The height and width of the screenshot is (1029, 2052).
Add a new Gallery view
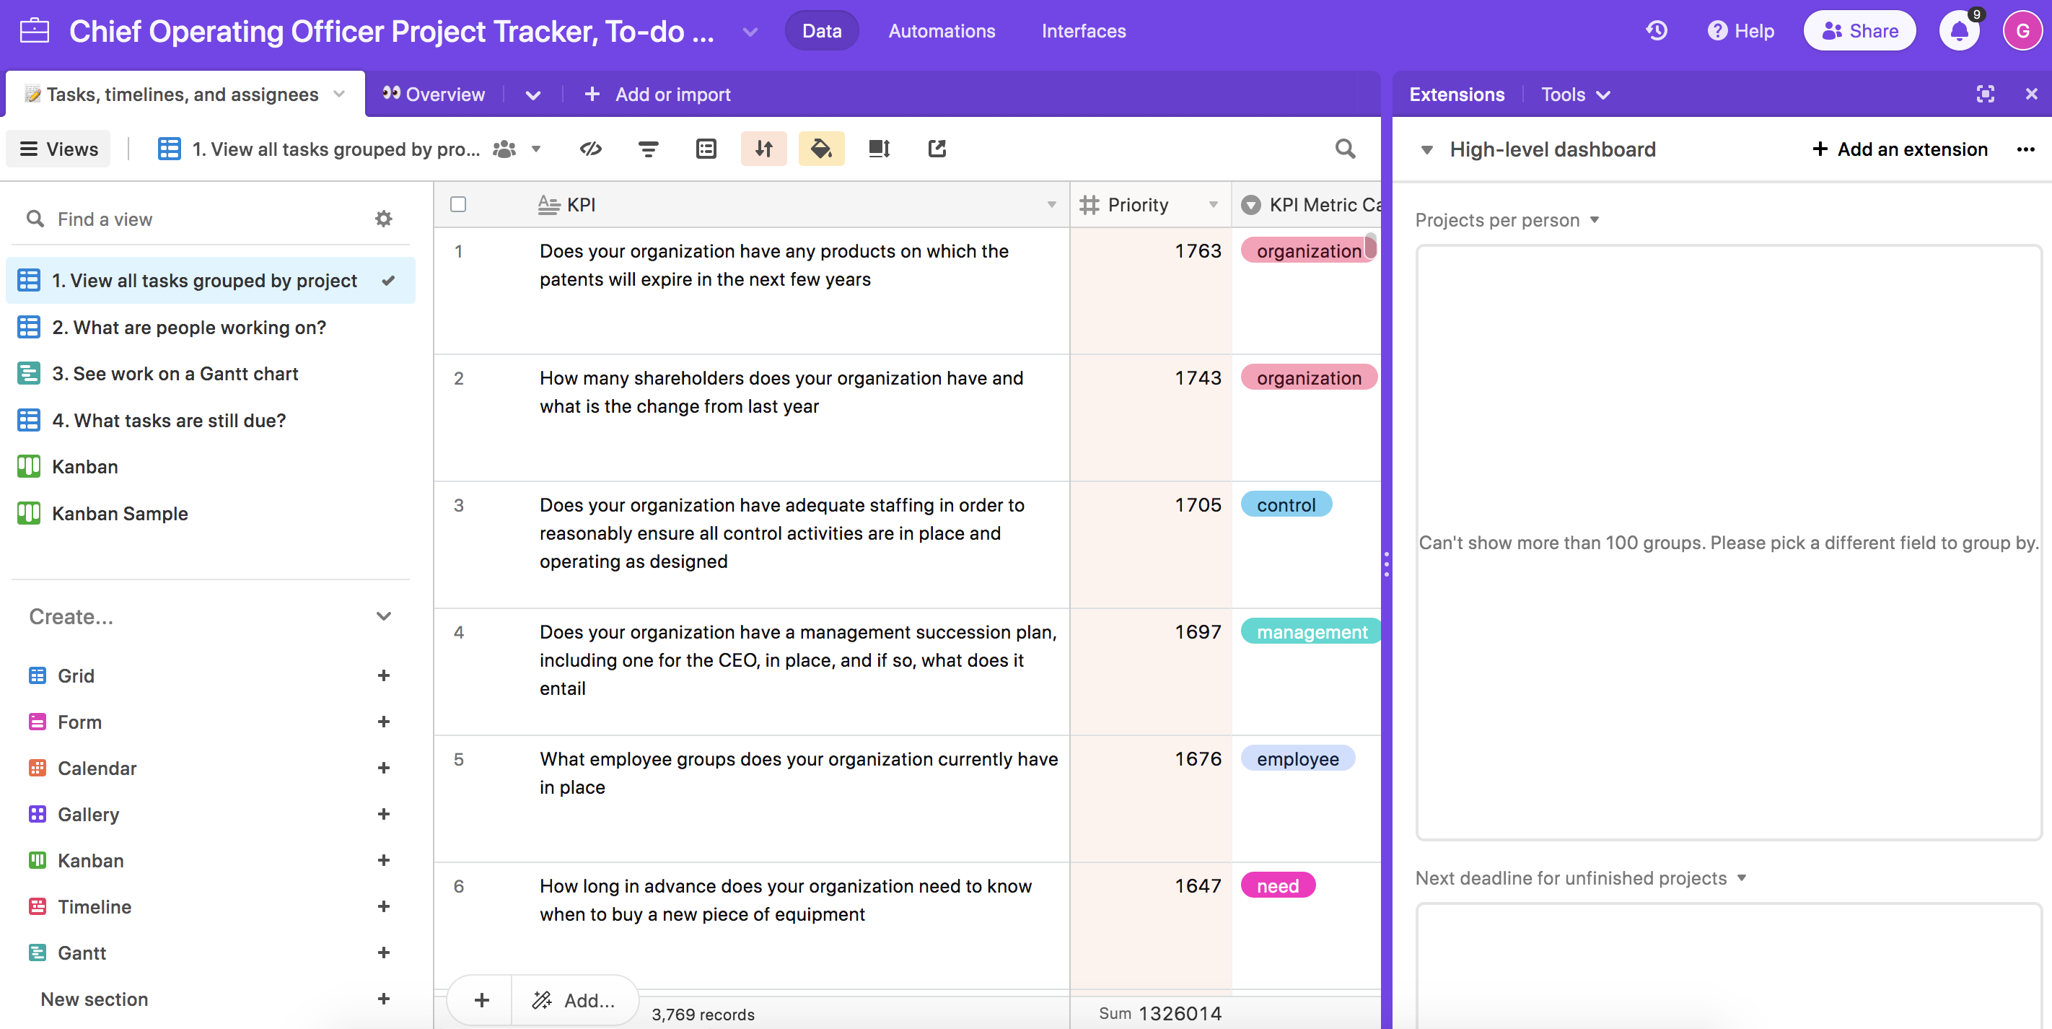[x=383, y=814]
